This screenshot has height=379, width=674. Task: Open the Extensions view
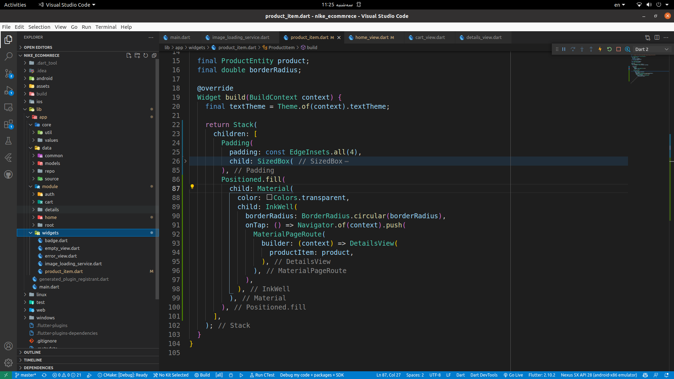pos(8,124)
